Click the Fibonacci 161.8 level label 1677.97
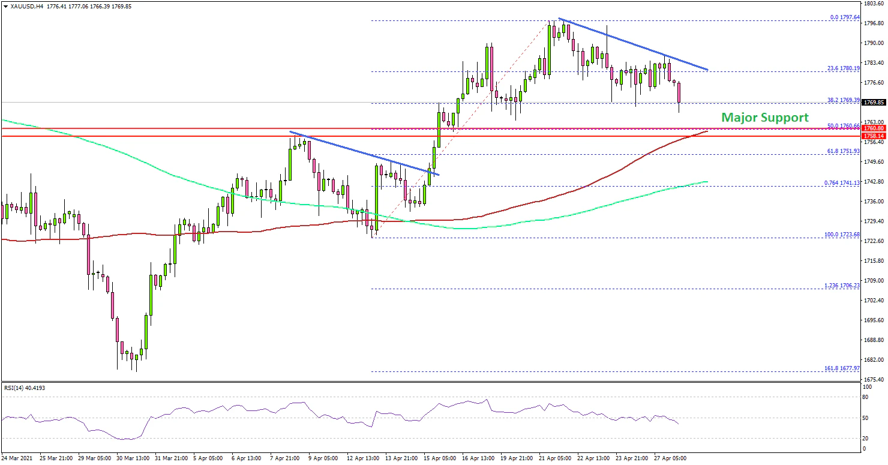The width and height of the screenshot is (888, 465). [842, 368]
